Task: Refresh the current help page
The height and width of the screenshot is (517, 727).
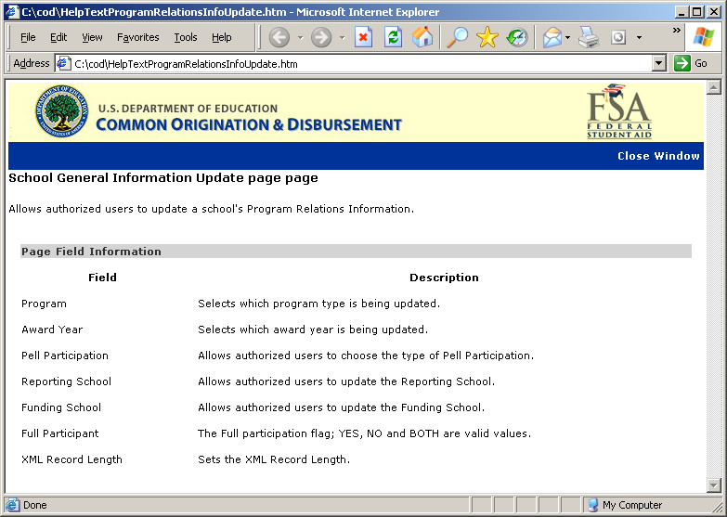Action: [x=393, y=37]
